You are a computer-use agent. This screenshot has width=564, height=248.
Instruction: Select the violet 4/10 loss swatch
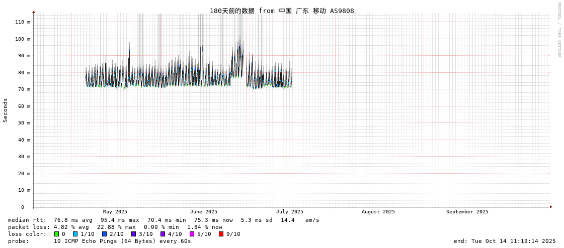click(163, 234)
